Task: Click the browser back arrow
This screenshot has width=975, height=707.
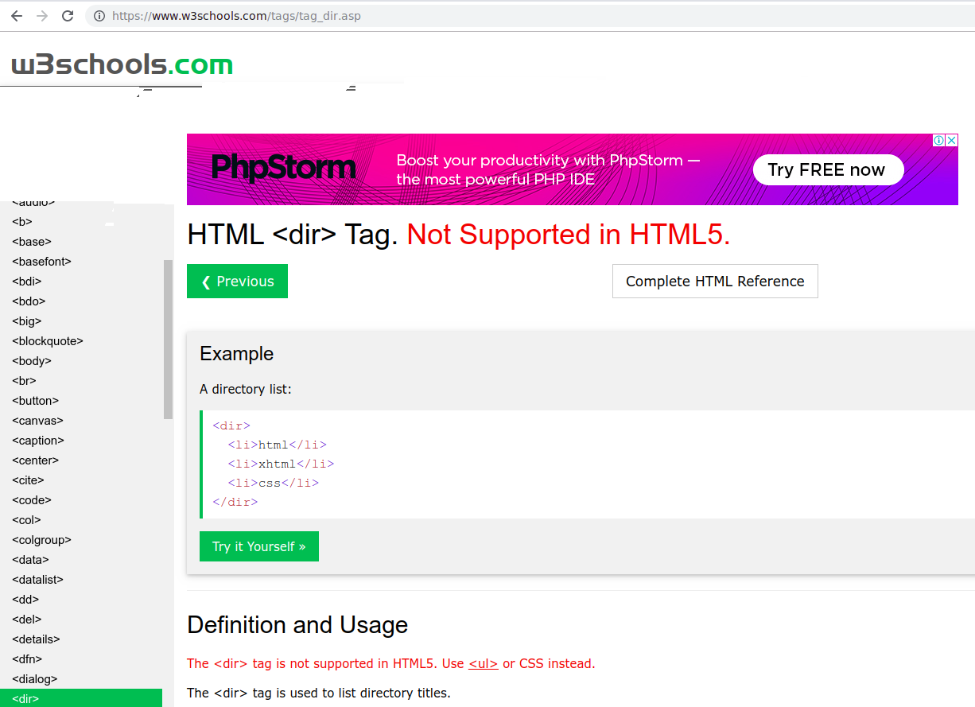Action: pyautogui.click(x=17, y=16)
